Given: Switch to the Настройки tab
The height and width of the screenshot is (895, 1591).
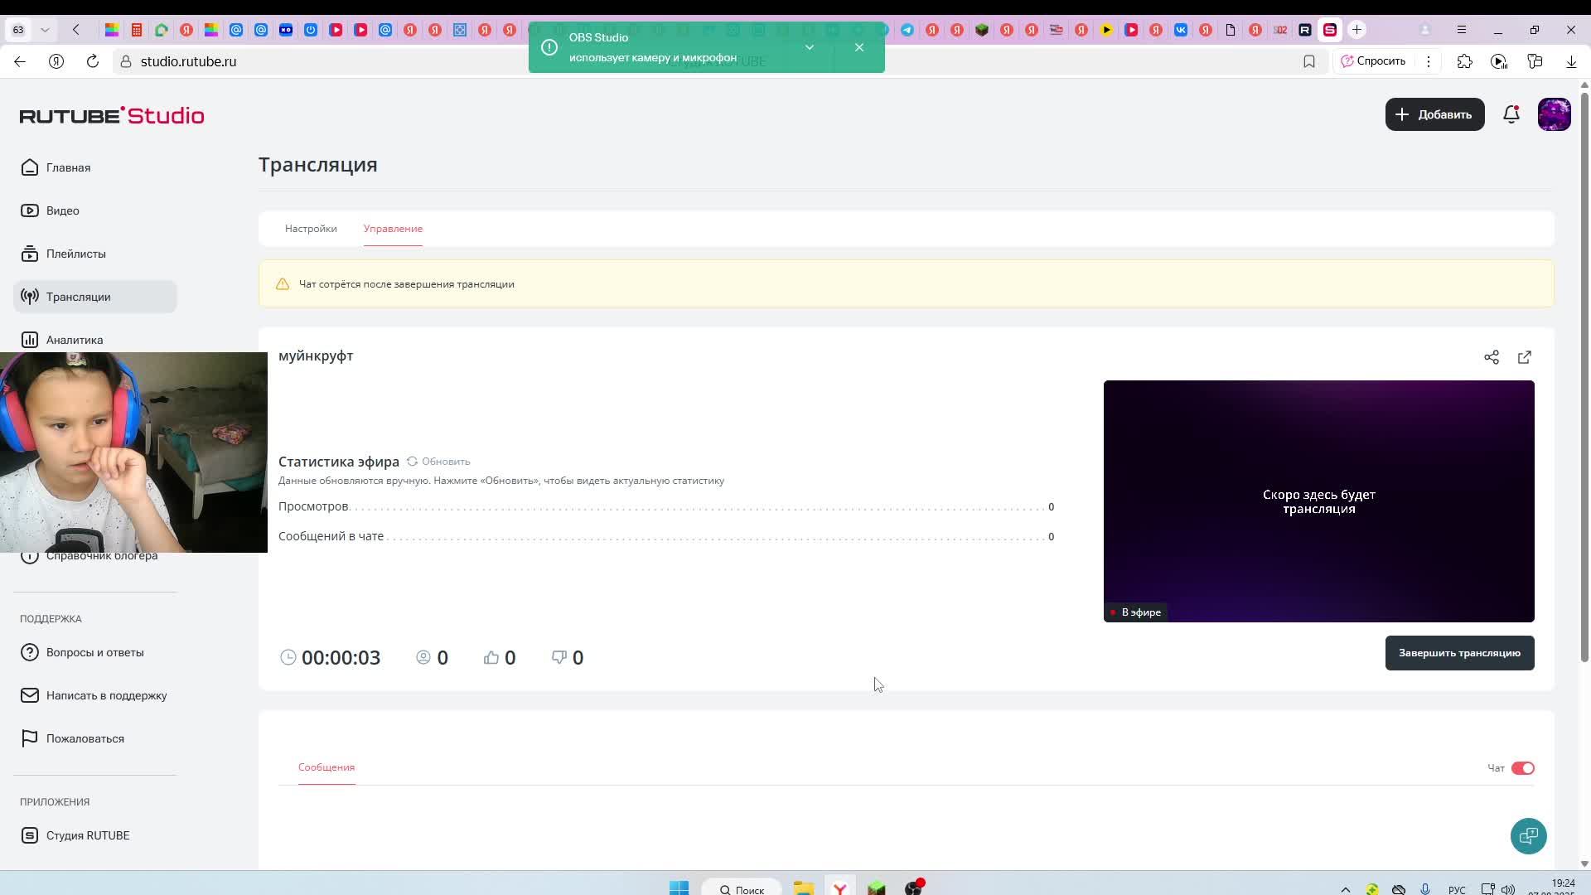Looking at the screenshot, I should [311, 229].
